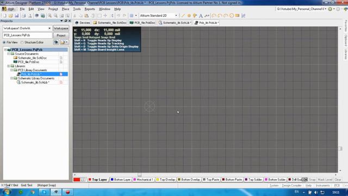The image size is (348, 196).
Task: Open the DXP system menu
Action: (8, 9)
